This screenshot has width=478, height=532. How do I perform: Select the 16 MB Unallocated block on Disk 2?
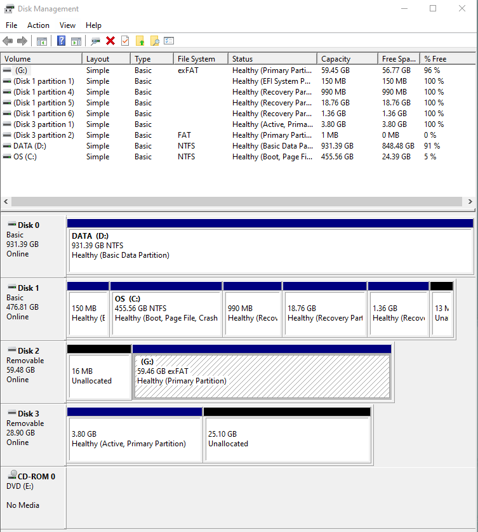click(99, 372)
